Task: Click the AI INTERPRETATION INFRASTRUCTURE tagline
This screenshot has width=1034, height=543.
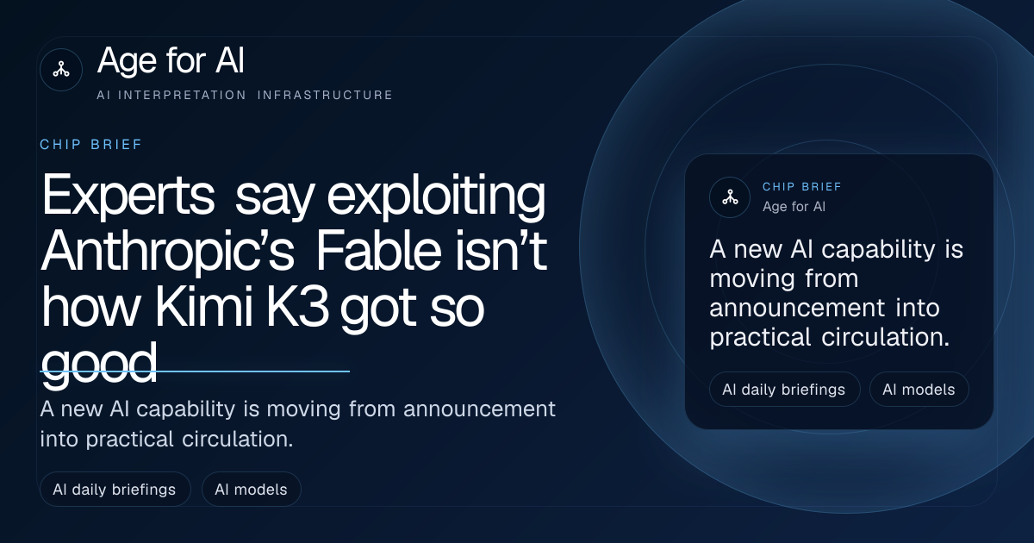Action: coord(245,95)
